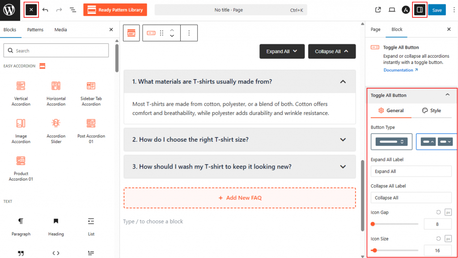This screenshot has height=258, width=458.
Task: Open page preview in new tab icon
Action: click(x=378, y=10)
